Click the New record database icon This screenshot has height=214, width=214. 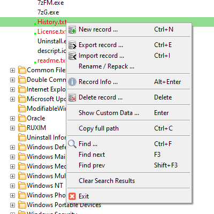pos(72,29)
